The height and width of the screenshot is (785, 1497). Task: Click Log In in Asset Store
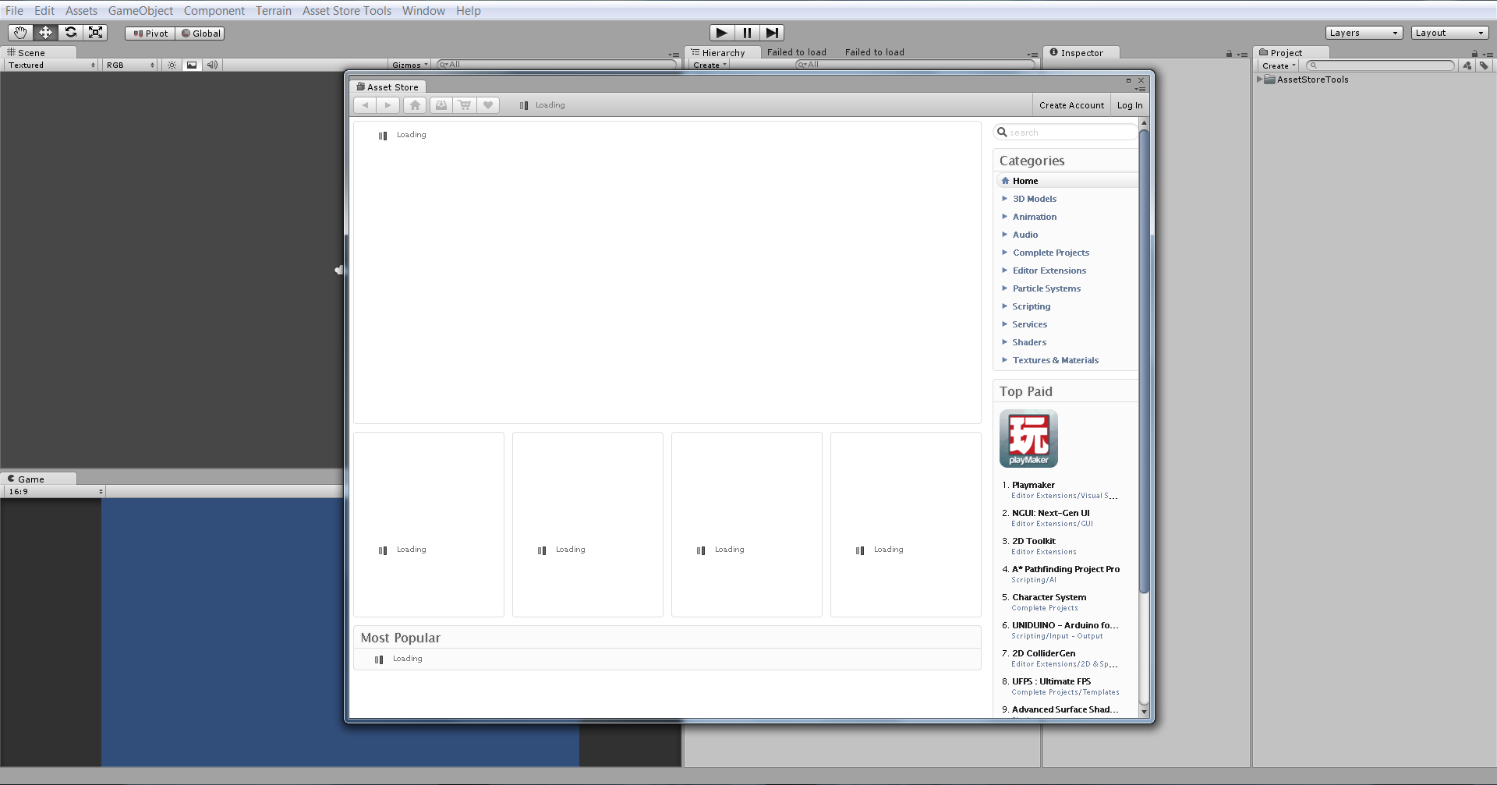click(x=1130, y=105)
